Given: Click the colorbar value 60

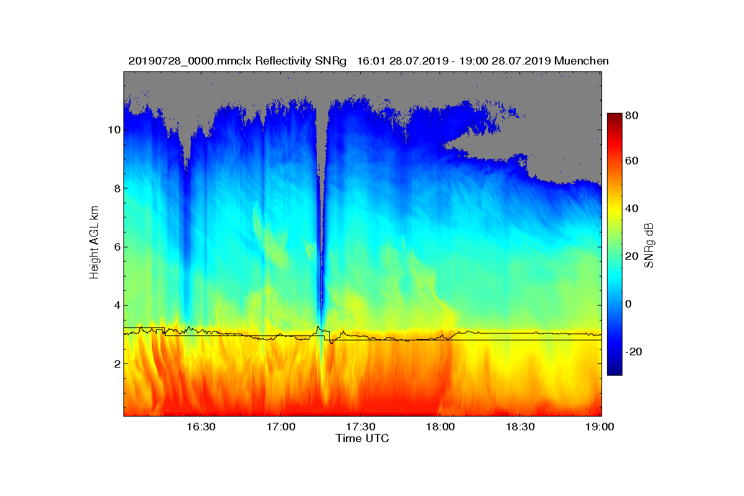Looking at the screenshot, I should click(632, 161).
